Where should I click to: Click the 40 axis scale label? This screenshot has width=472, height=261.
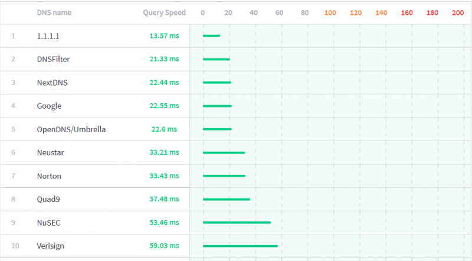254,13
